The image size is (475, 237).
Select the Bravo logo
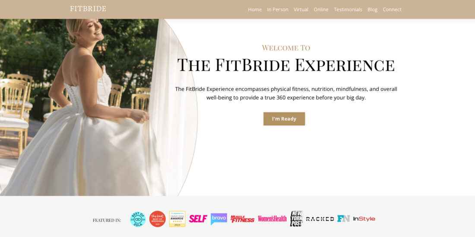tap(219, 219)
